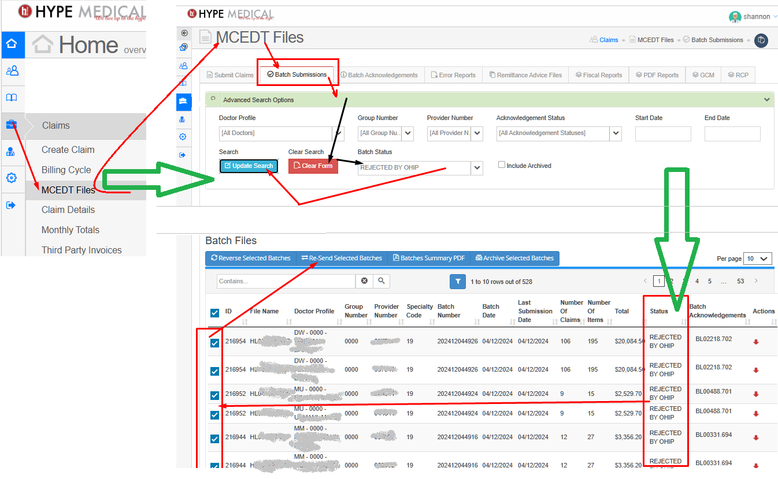This screenshot has width=778, height=479.
Task: Uncheck the second 216952 batch row checkbox
Action: coord(214,414)
